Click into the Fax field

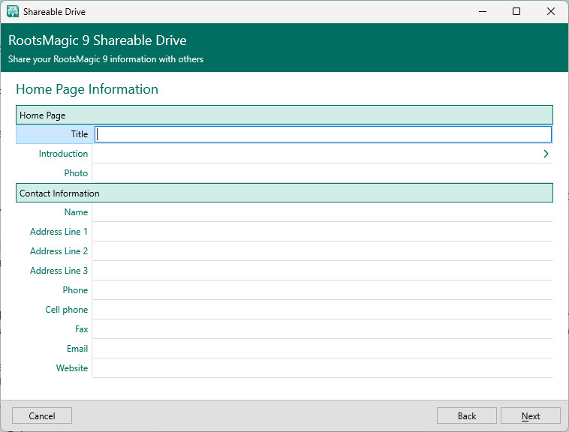point(323,329)
